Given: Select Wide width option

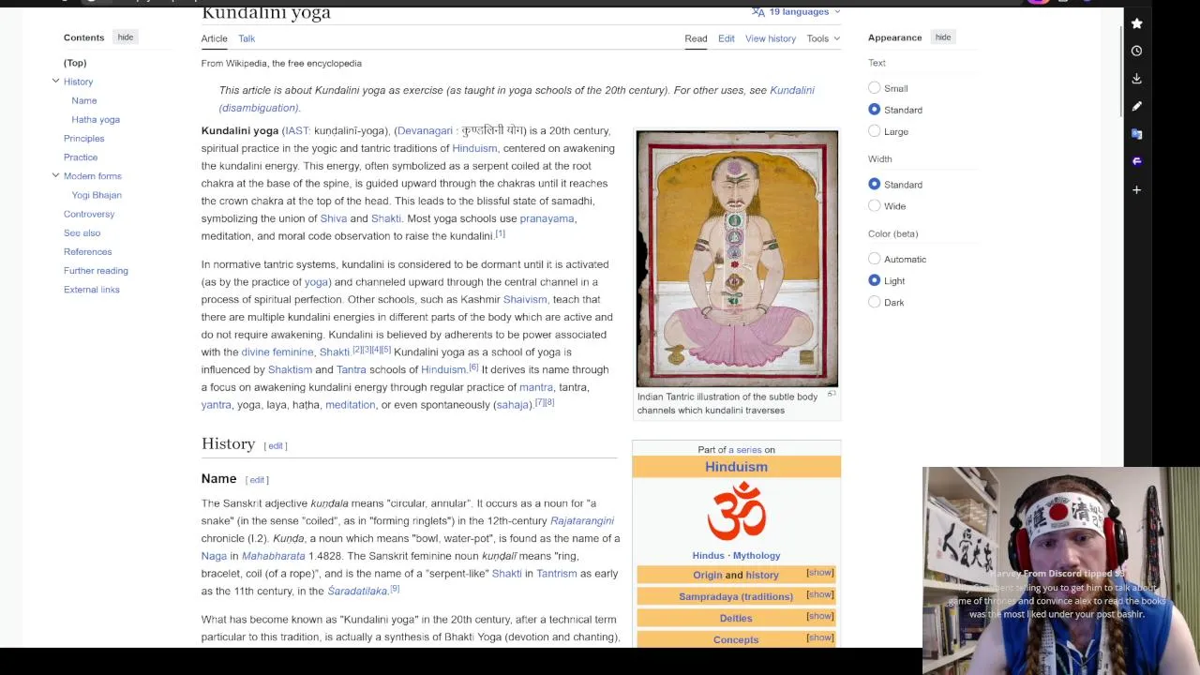Looking at the screenshot, I should (x=875, y=206).
